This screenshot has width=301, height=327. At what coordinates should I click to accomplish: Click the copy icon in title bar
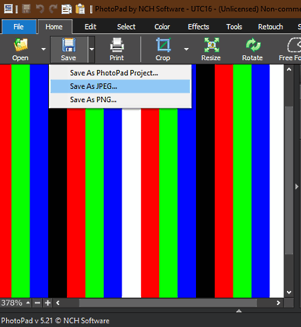tap(66, 9)
